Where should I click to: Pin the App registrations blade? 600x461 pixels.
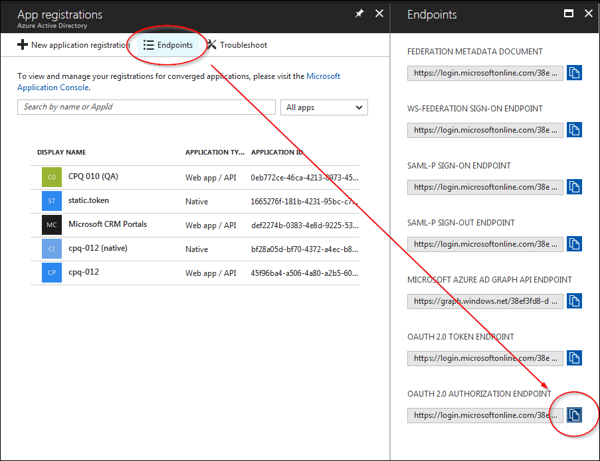(x=359, y=13)
